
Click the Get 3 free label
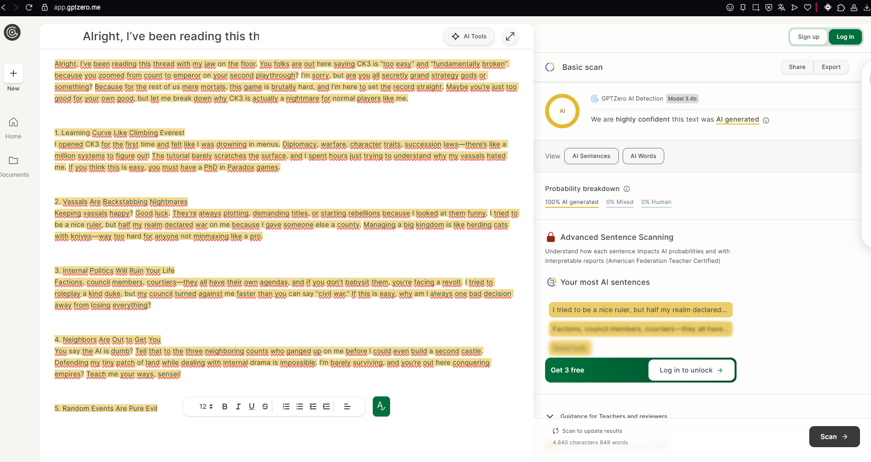[568, 370]
